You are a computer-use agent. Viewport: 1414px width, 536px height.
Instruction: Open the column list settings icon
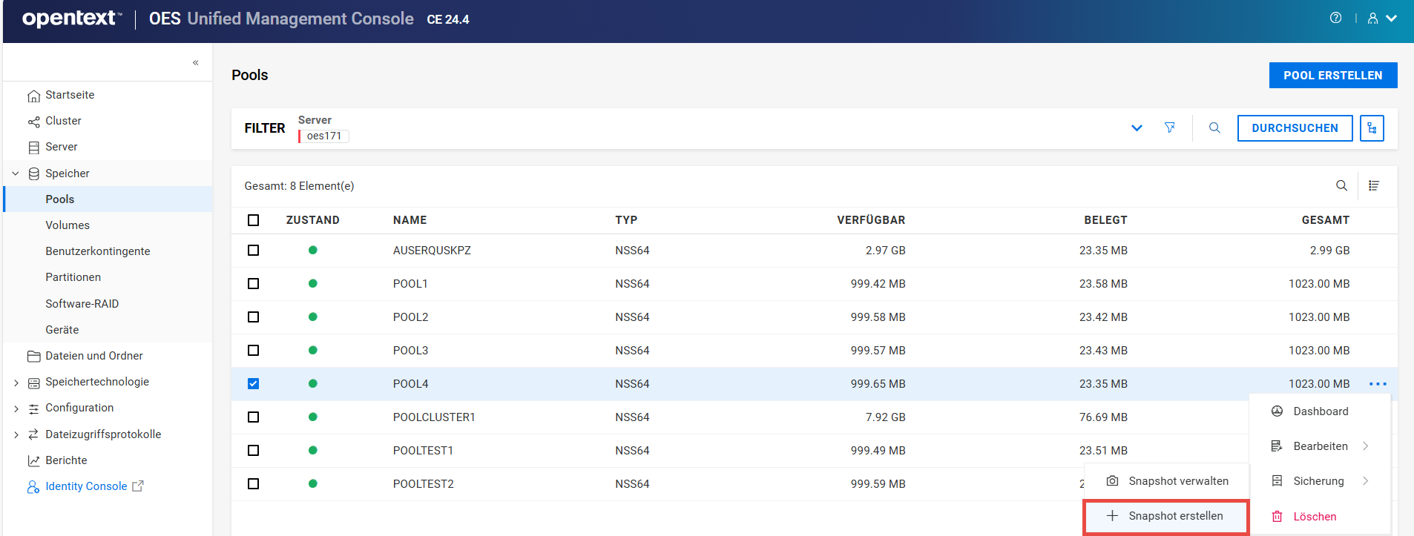click(x=1374, y=185)
